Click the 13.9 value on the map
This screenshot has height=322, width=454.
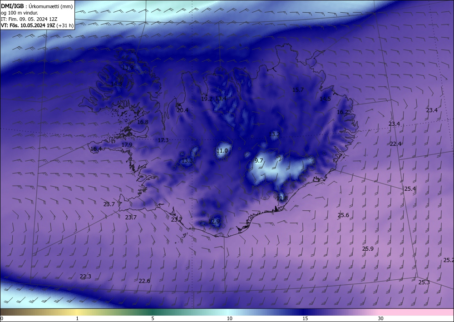tap(128, 68)
